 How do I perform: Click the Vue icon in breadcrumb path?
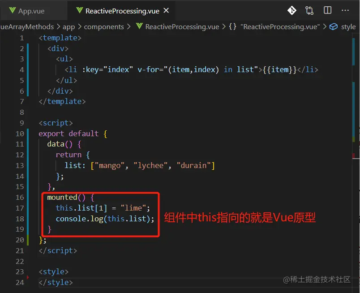click(x=139, y=26)
